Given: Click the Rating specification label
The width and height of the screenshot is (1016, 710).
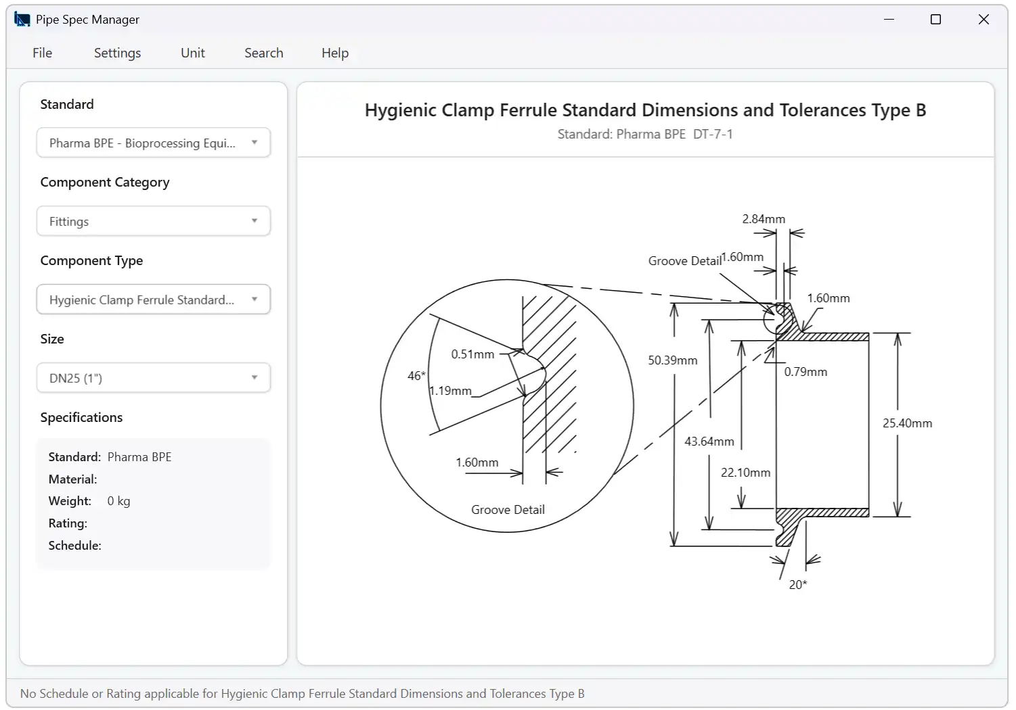Looking at the screenshot, I should pyautogui.click(x=68, y=523).
